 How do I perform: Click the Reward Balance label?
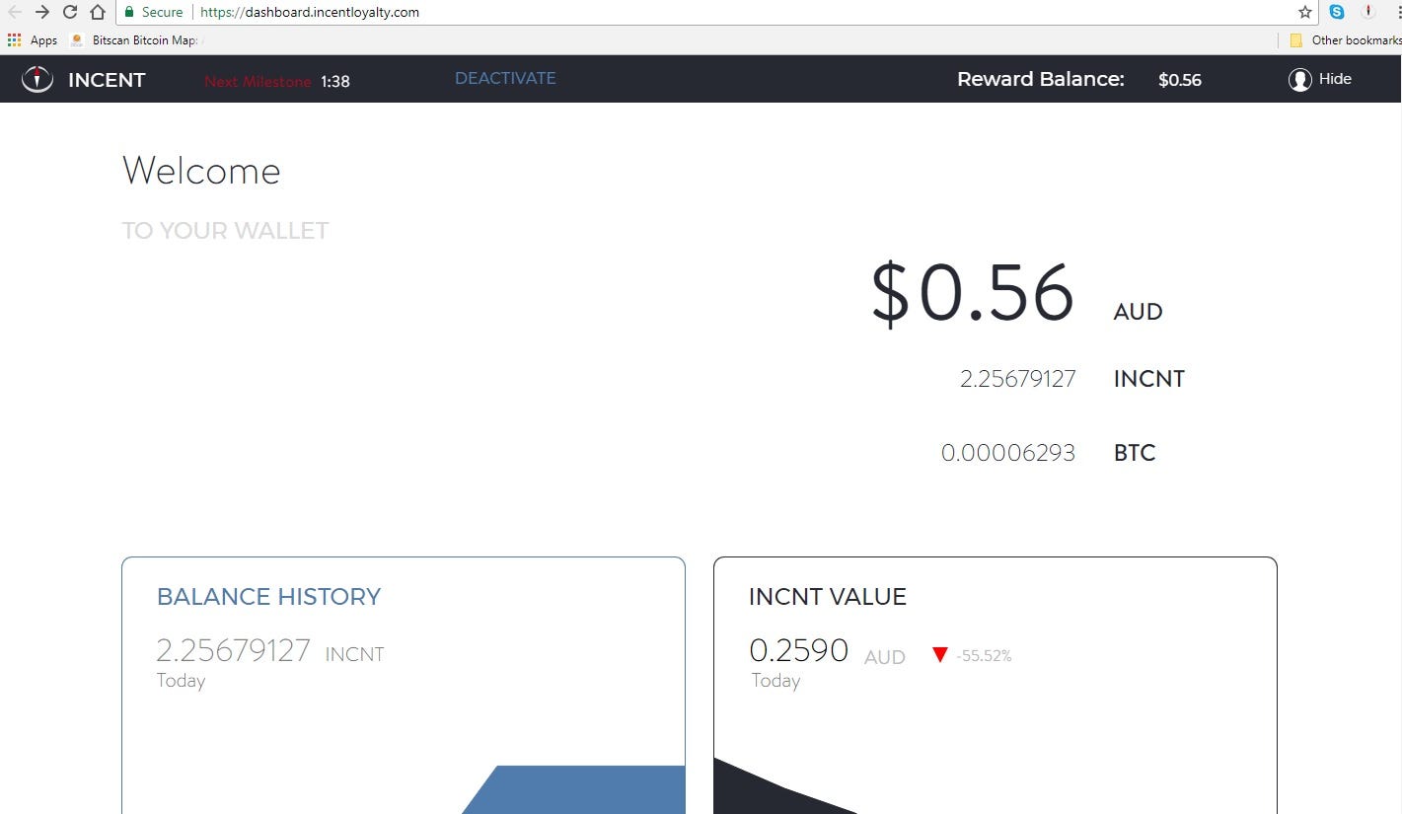(1041, 79)
